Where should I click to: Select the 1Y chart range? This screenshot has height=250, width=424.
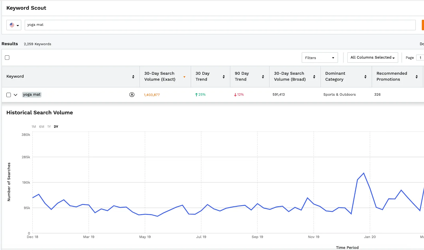click(49, 127)
